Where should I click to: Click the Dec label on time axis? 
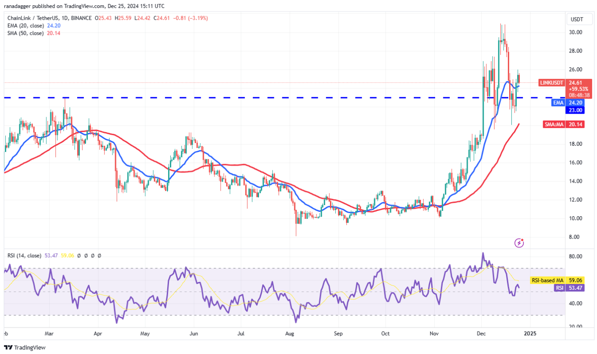pos(482,333)
